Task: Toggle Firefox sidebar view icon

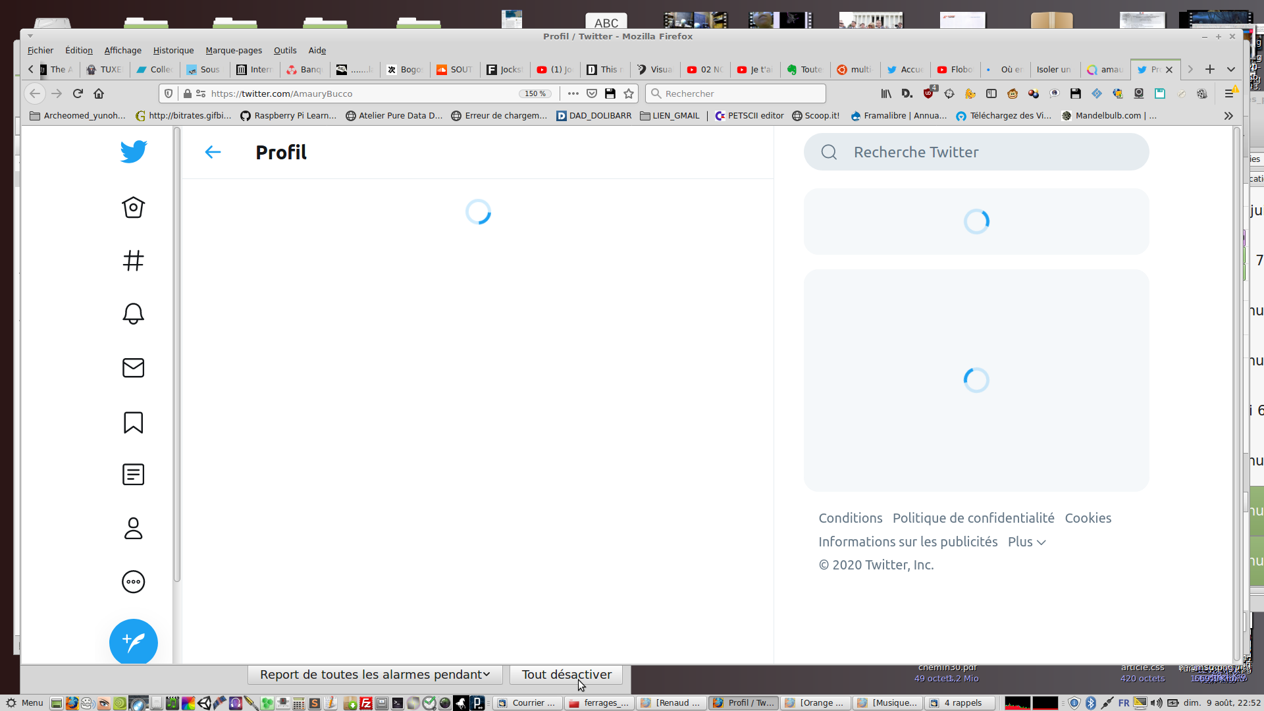Action: click(991, 93)
